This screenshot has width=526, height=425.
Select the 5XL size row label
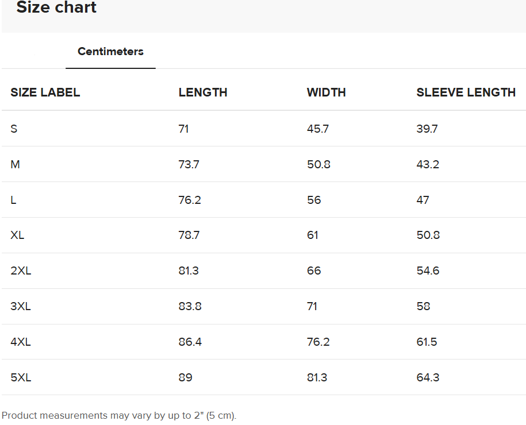pos(21,377)
